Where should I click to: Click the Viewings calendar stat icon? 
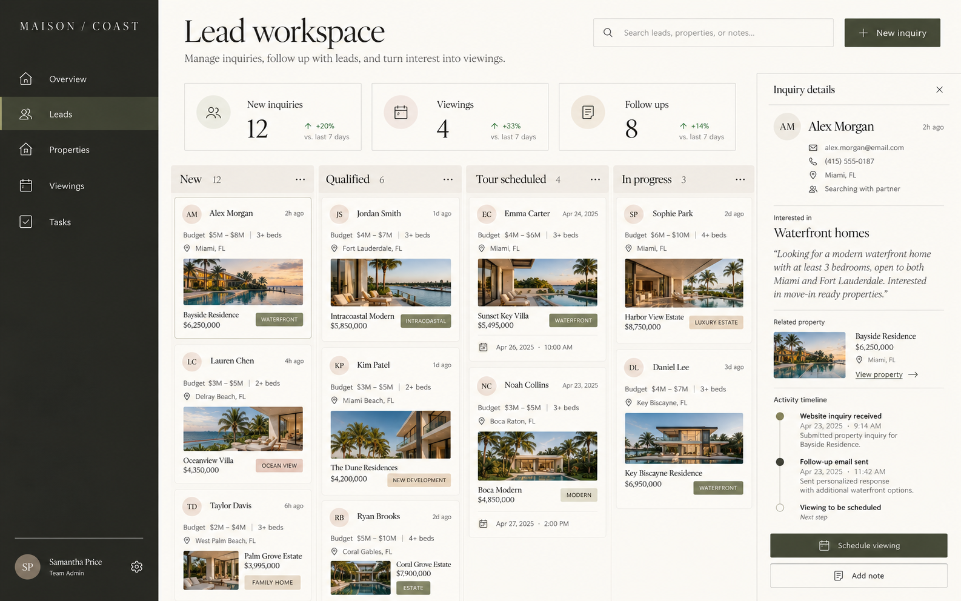coord(401,112)
